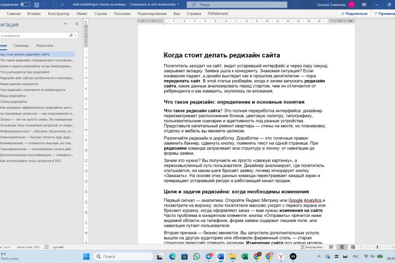395x263 pixels.
Task: Select the tab stop selector above vertical ruler
Action: (86, 21)
